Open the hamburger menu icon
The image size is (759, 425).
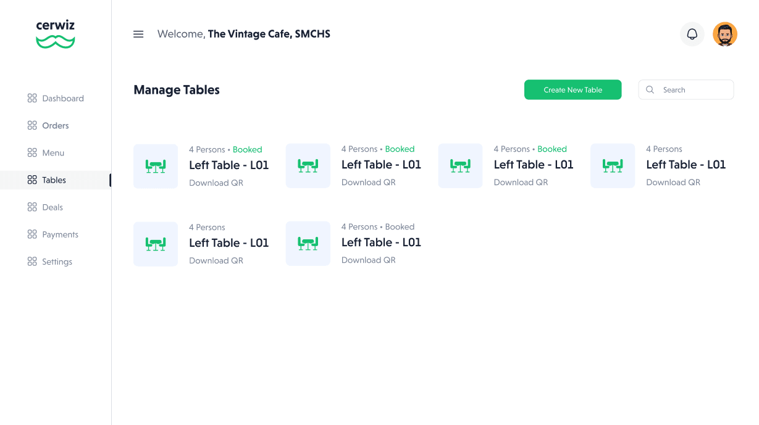coord(138,34)
